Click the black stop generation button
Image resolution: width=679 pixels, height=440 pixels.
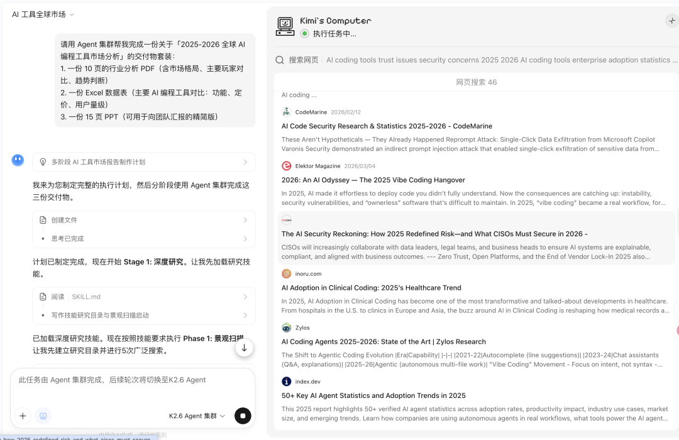243,415
